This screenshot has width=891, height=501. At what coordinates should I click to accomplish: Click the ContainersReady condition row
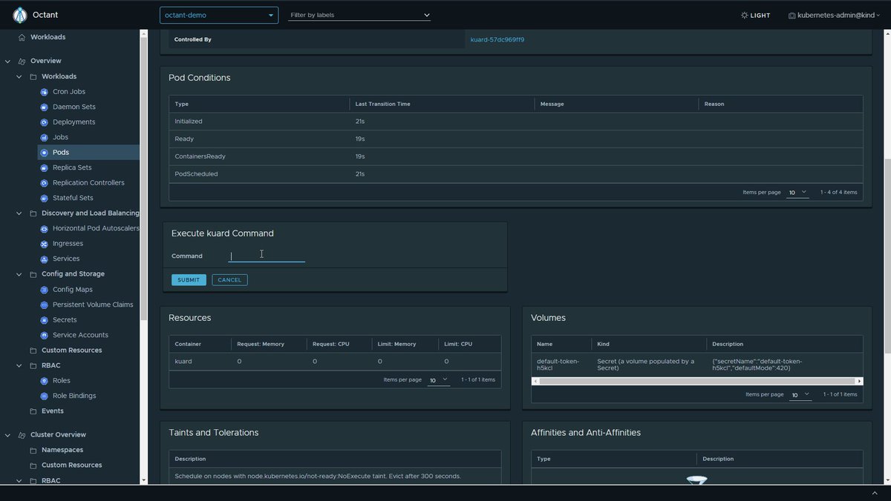[x=515, y=156]
